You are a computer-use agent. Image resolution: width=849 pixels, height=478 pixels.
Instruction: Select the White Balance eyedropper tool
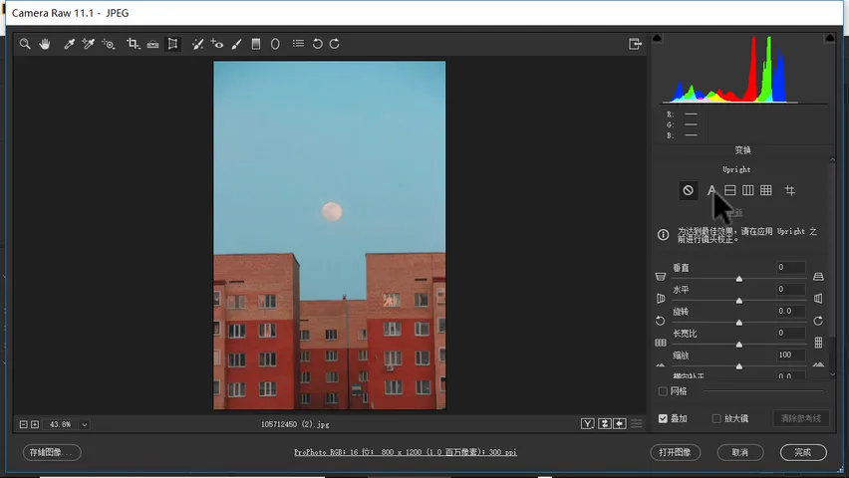point(69,44)
